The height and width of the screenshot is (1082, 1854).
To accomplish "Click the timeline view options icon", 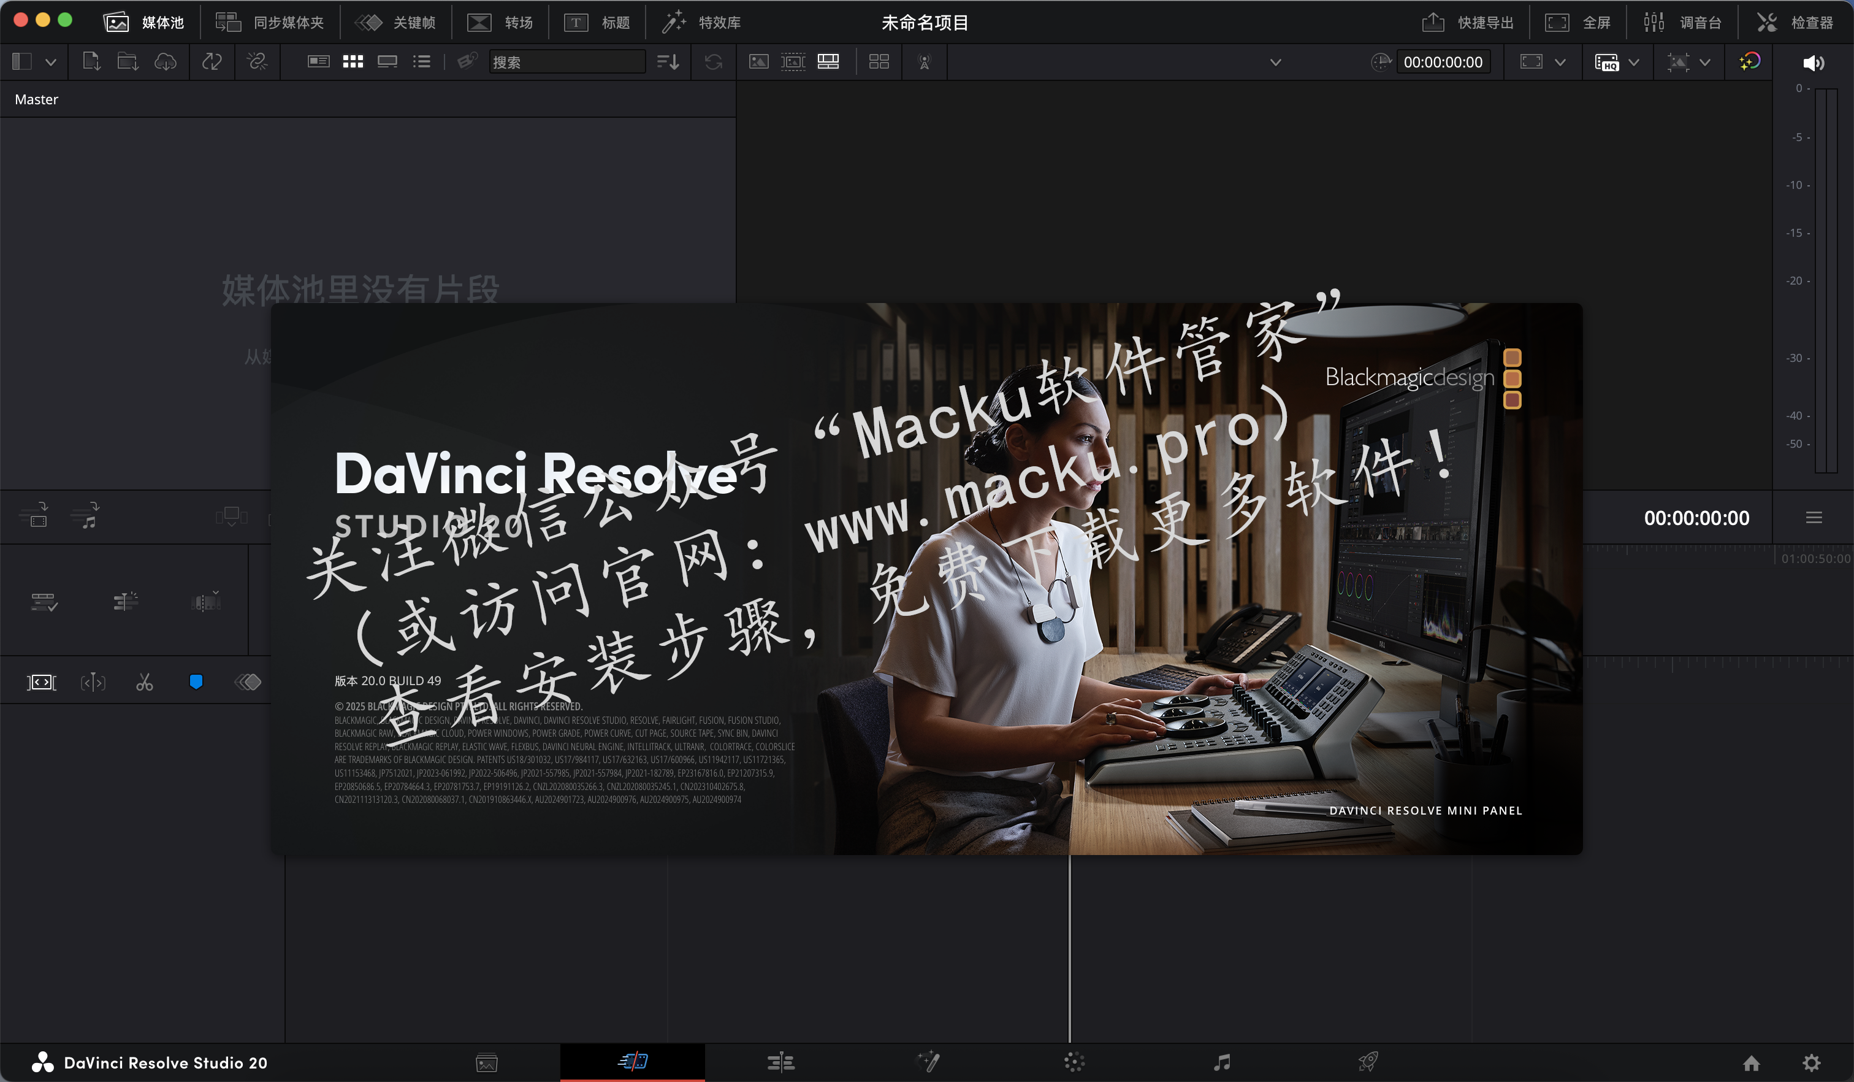I will [44, 601].
